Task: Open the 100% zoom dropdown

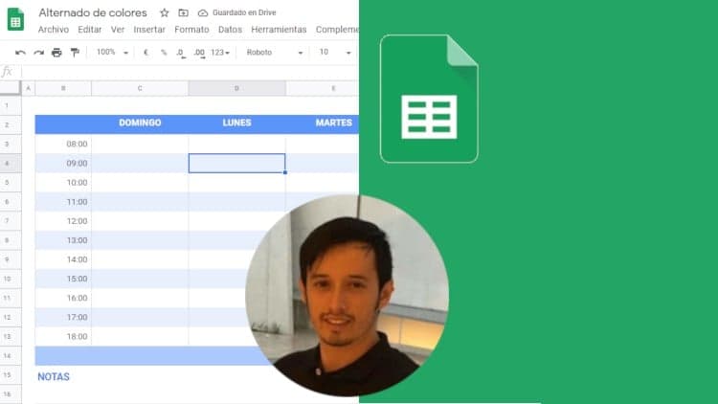Action: (112, 53)
